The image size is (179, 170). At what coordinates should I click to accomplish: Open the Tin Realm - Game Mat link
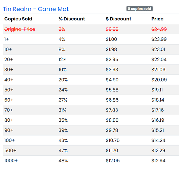coord(36,9)
